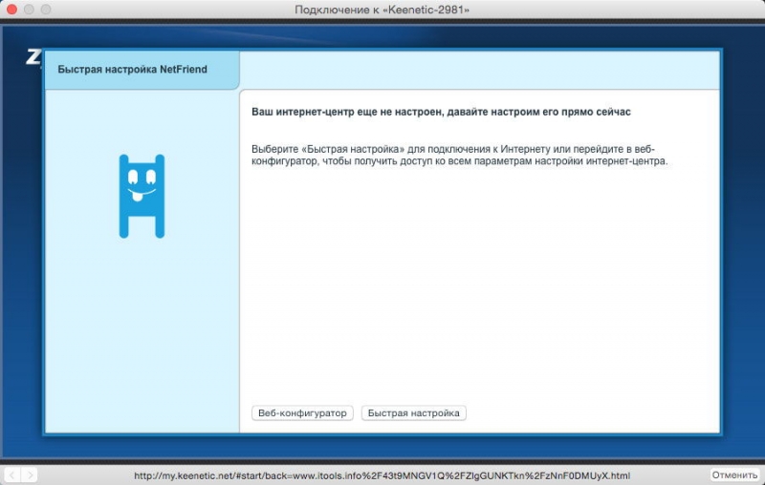Select the Быстрая настройка NetFriend tab
Image resolution: width=765 pixels, height=485 pixels.
pyautogui.click(x=142, y=70)
